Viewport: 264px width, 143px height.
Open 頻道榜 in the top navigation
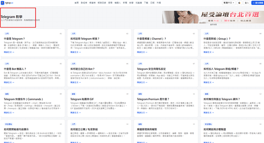tap(92, 3)
